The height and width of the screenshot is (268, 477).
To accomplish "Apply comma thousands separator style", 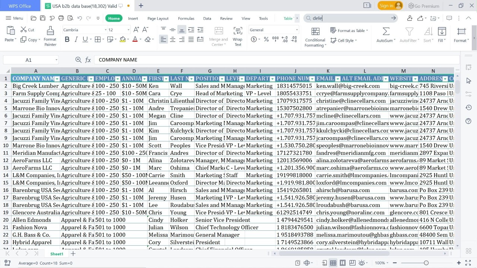I will click(x=275, y=39).
